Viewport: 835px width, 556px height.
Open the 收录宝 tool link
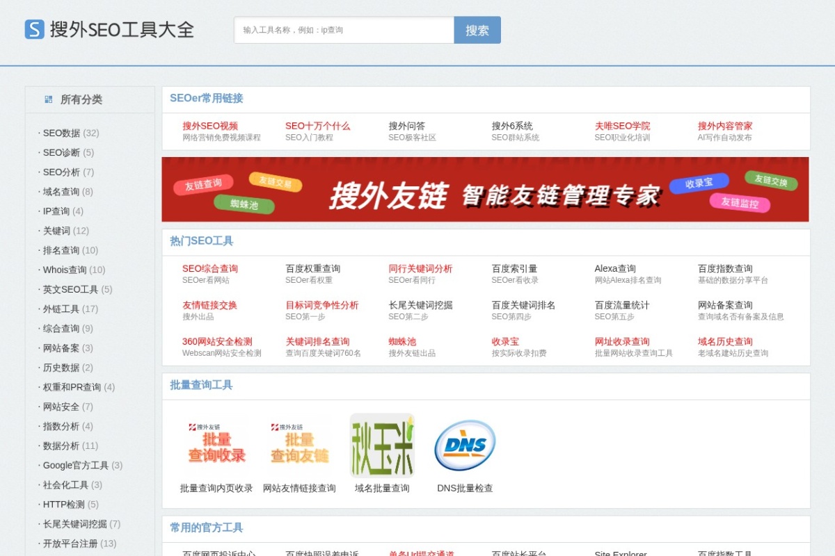tap(505, 341)
